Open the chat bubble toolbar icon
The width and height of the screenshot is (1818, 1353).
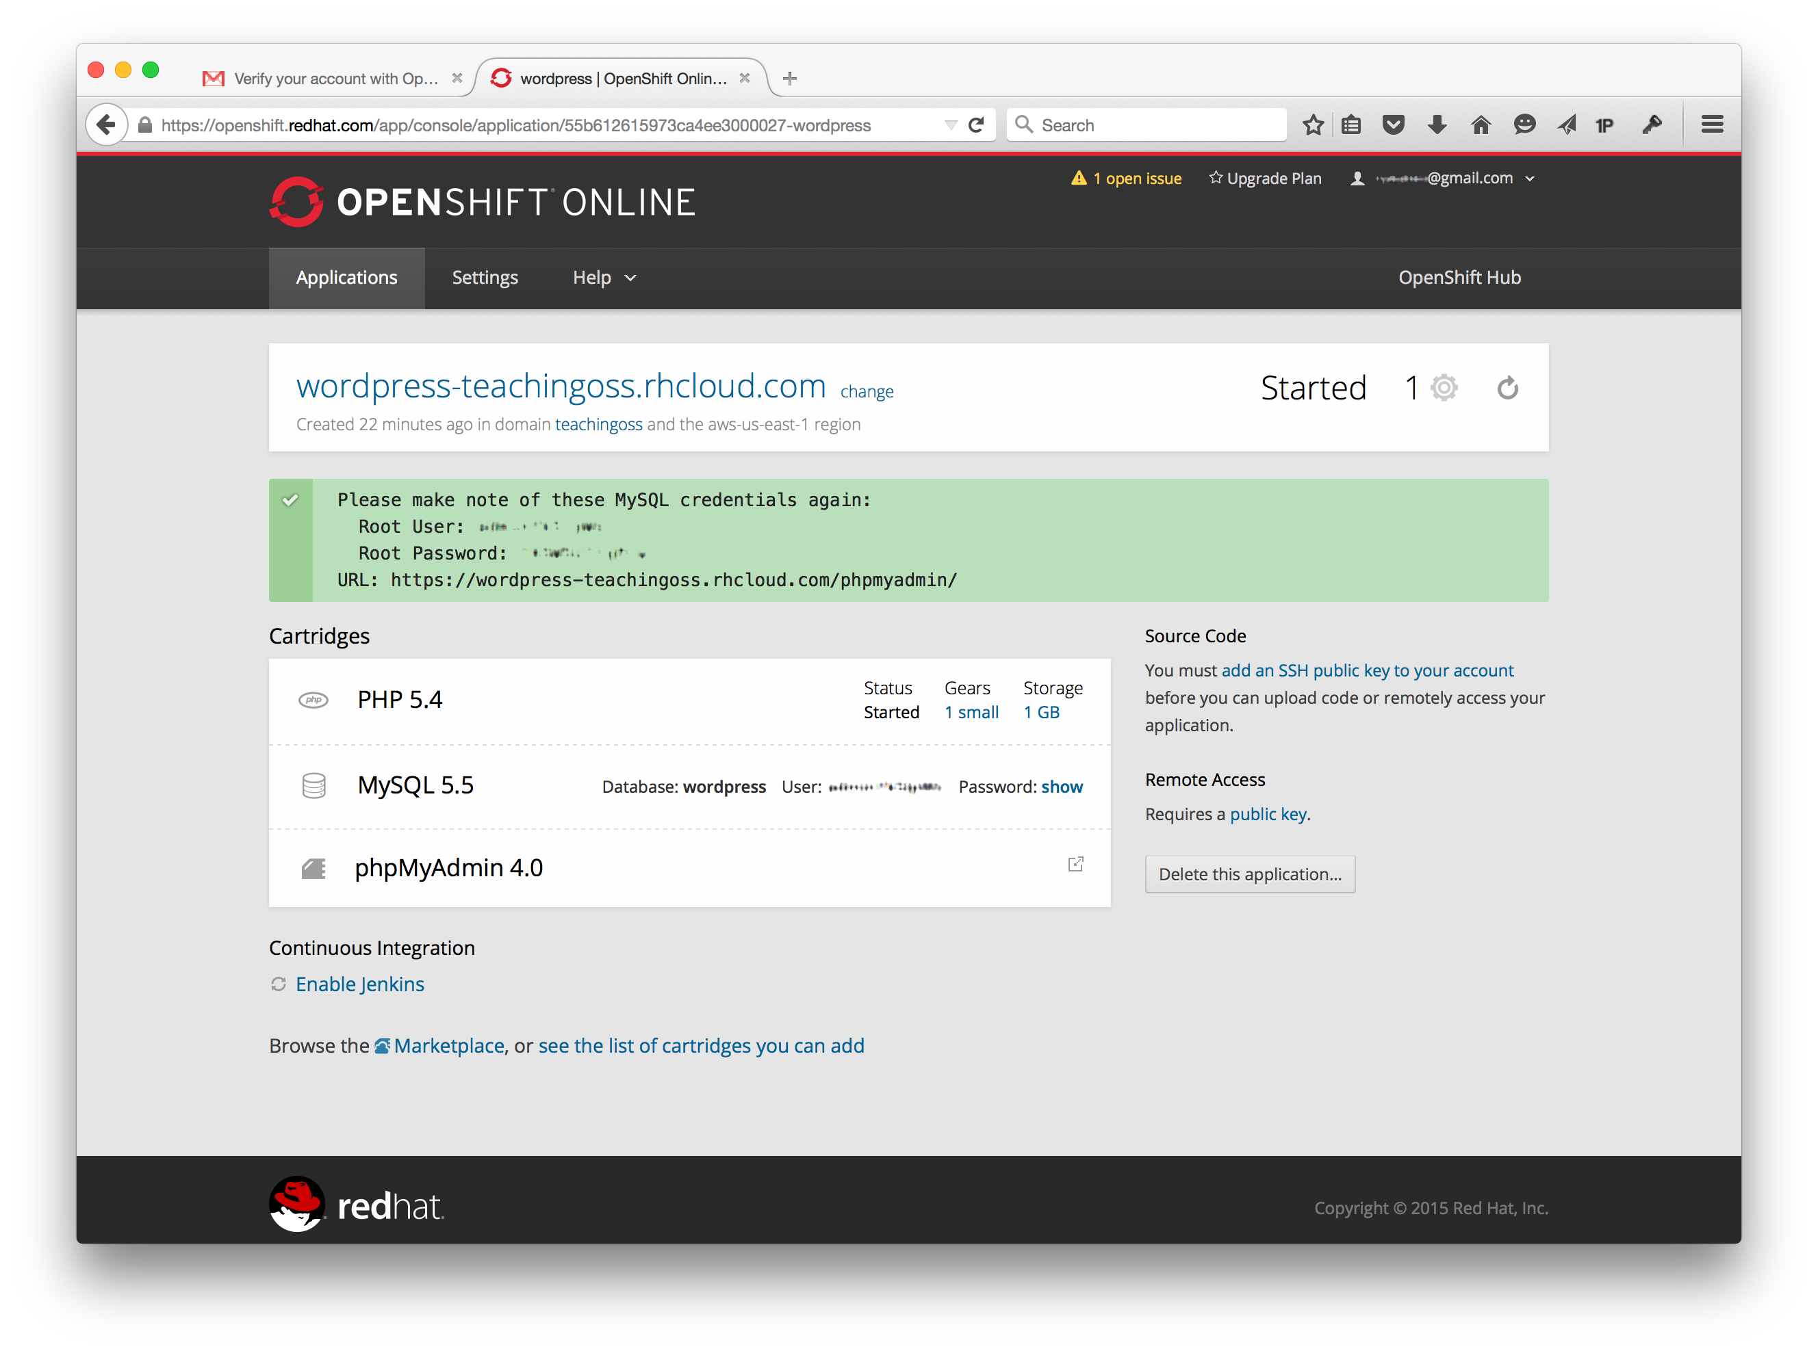(1524, 125)
